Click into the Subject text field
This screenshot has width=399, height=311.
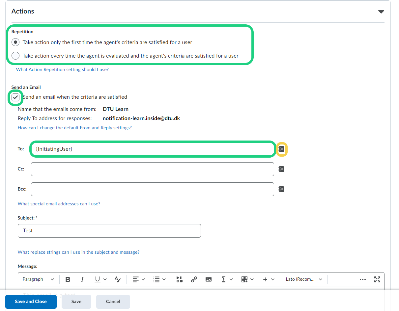109,231
